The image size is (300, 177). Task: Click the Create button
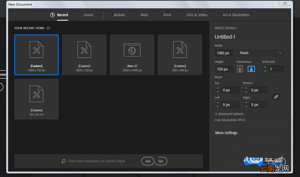pyautogui.click(x=253, y=162)
